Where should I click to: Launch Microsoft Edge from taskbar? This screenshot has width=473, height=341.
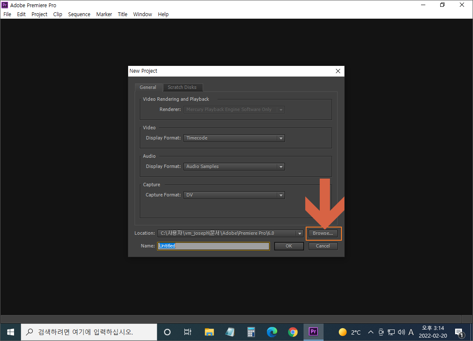coord(272,332)
